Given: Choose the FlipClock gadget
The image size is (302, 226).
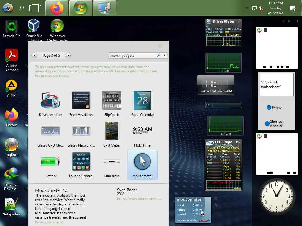Looking at the screenshot, I should click(x=111, y=104).
